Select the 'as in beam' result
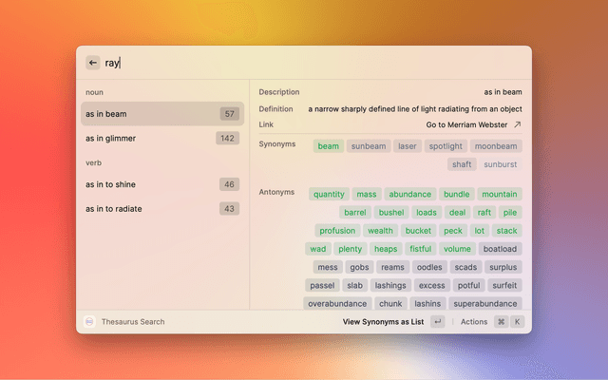The width and height of the screenshot is (608, 380). 161,114
